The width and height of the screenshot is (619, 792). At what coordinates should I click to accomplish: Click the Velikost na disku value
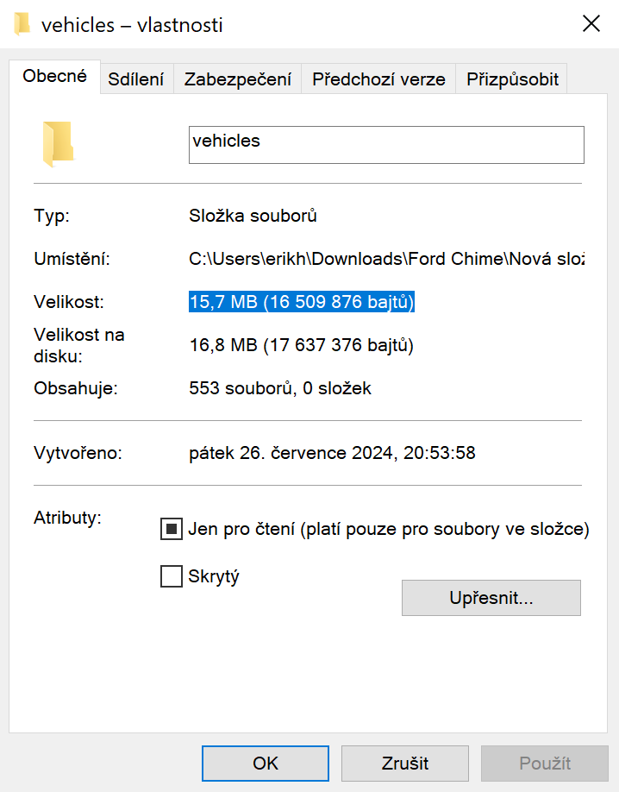(x=301, y=346)
